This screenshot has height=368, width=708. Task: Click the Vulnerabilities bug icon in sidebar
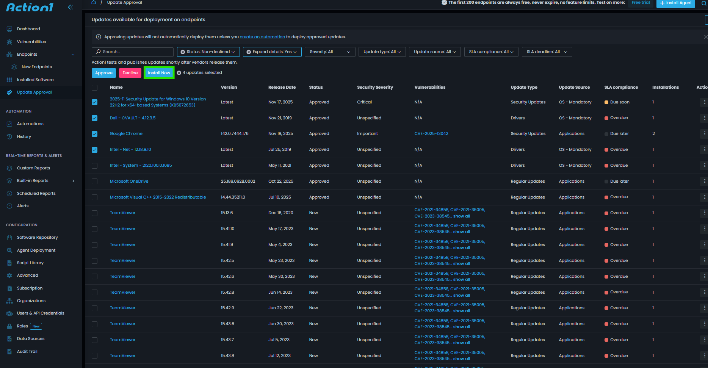[9, 42]
